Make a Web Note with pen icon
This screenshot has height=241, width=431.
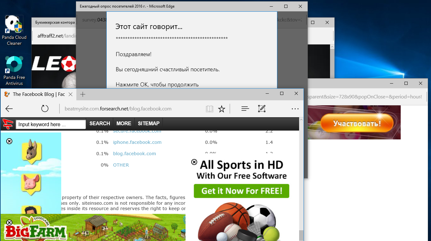pos(262,109)
